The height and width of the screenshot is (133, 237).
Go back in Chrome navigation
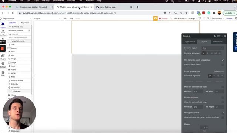tap(3, 13)
